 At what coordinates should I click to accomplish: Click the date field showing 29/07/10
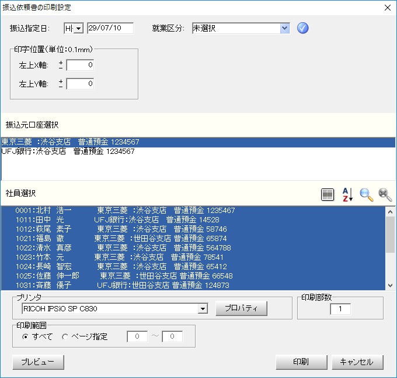(x=110, y=28)
